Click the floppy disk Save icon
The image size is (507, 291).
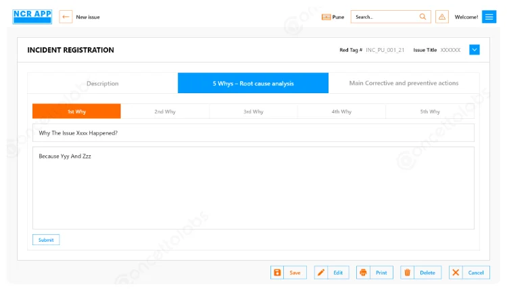click(x=277, y=273)
